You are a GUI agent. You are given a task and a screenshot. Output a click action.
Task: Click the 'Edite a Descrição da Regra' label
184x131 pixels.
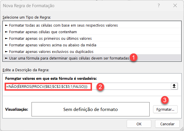pos(26,70)
